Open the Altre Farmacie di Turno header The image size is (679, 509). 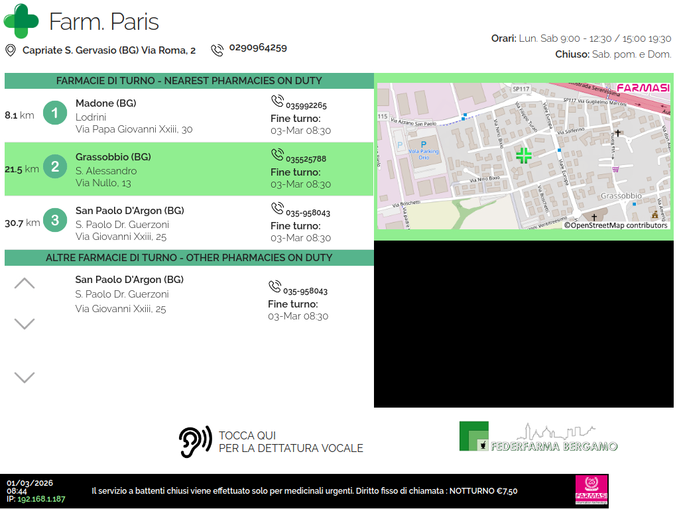tap(189, 258)
